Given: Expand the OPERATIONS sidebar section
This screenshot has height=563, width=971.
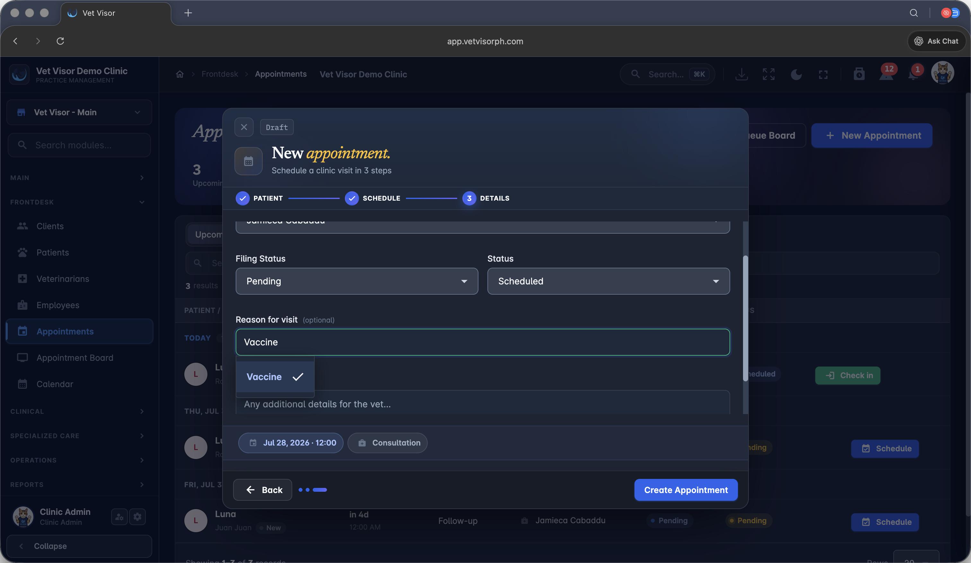Looking at the screenshot, I should click(77, 460).
